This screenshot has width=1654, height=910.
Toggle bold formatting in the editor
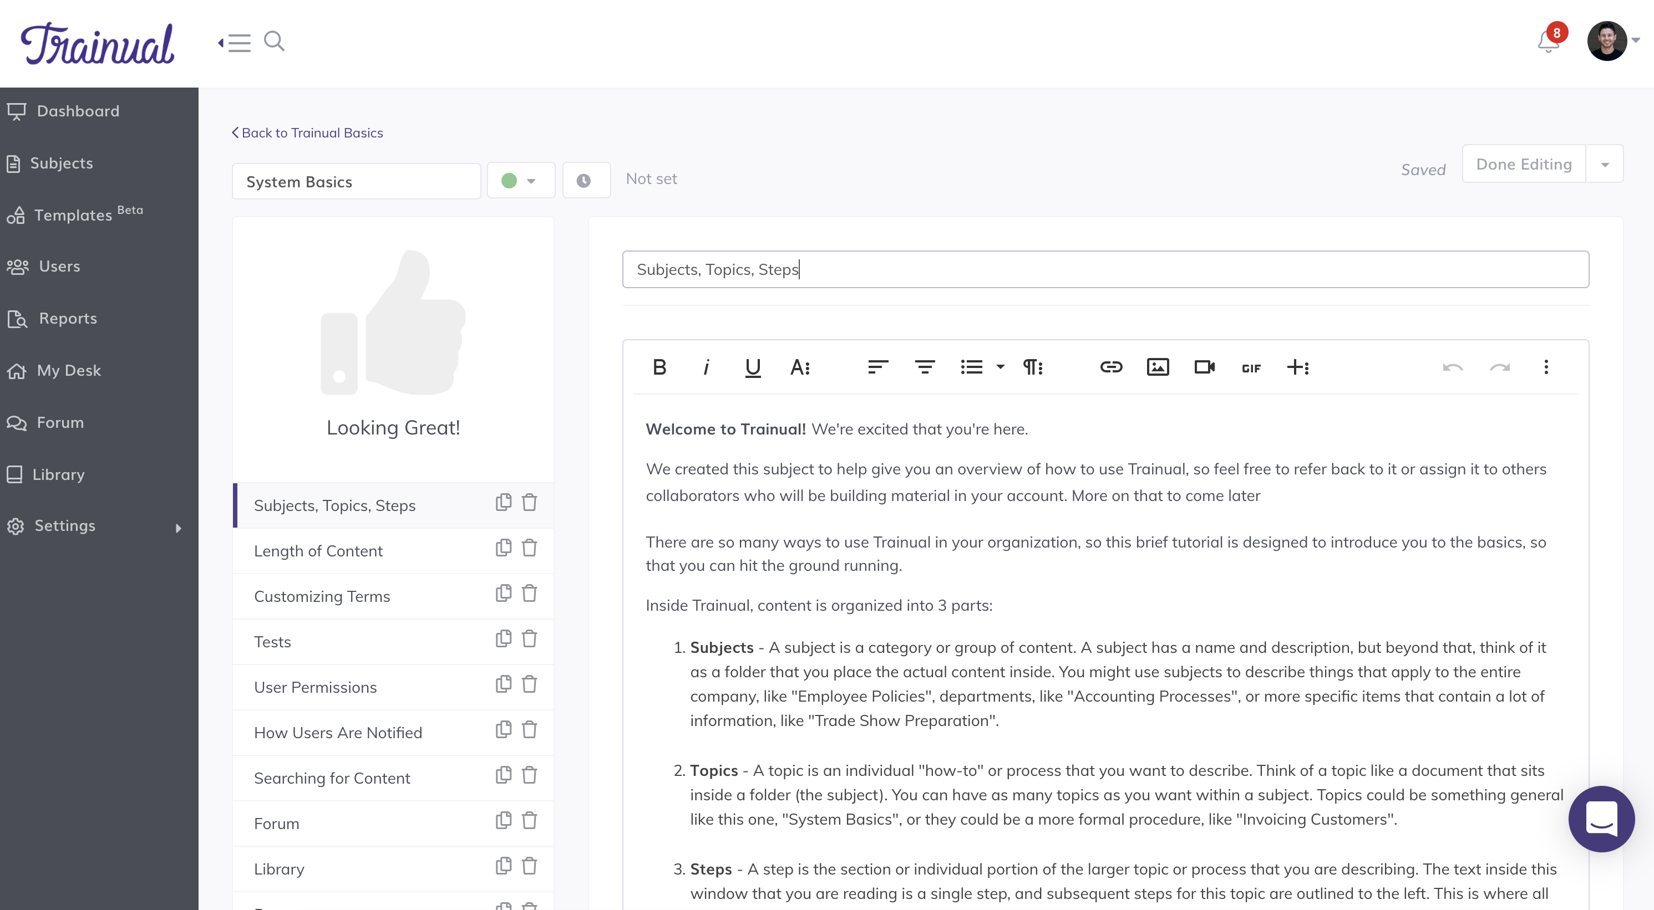pyautogui.click(x=659, y=367)
